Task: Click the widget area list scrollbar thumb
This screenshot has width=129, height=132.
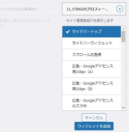Action: (x=123, y=37)
